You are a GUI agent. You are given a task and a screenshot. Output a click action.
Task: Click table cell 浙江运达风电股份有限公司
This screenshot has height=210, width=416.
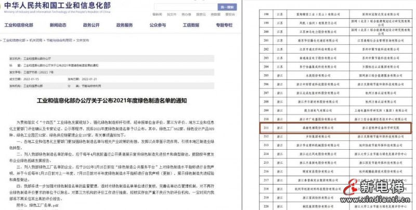318,154
